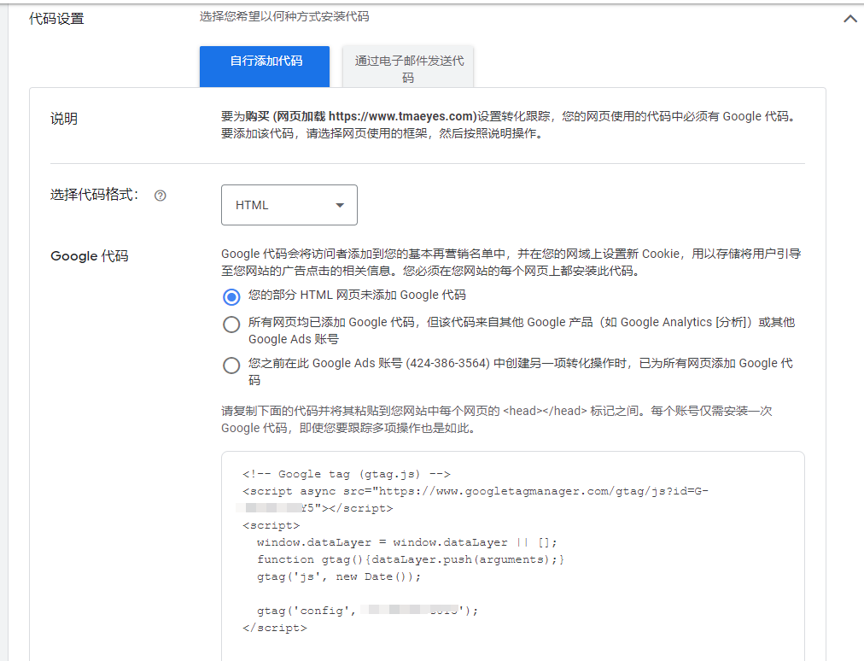Screen dimensions: 864x661
Task: Select 您的部分 HTML 网页未添加 Google 代码 option
Action: 231,297
